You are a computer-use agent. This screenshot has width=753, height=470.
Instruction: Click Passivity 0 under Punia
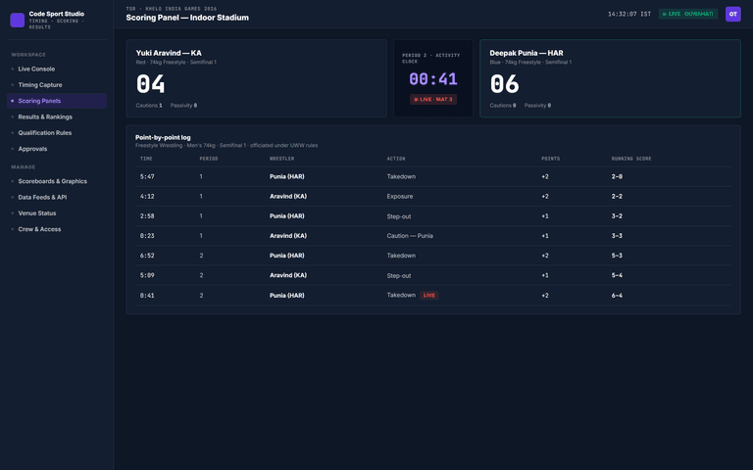(x=537, y=106)
